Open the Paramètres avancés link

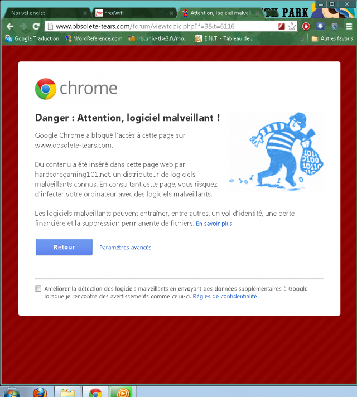pyautogui.click(x=126, y=248)
